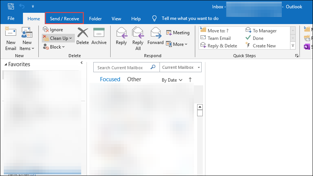Click the Reply All icon

pos(138,33)
